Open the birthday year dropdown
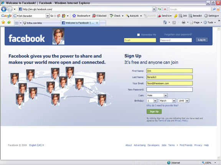Screen dimensions: 221x165 click(x=183, y=101)
